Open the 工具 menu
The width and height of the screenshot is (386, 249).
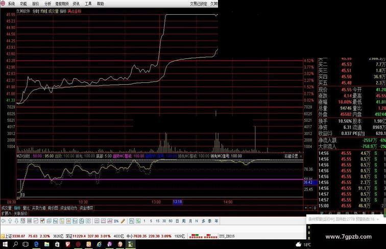point(88,4)
